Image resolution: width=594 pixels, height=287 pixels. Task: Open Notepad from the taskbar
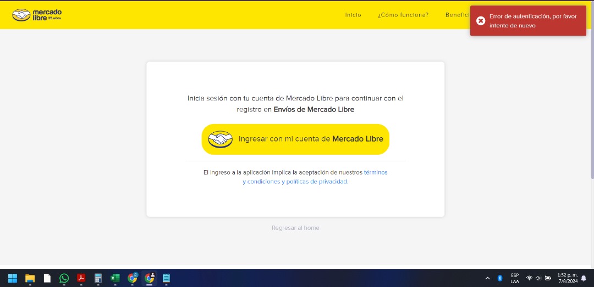(166, 278)
